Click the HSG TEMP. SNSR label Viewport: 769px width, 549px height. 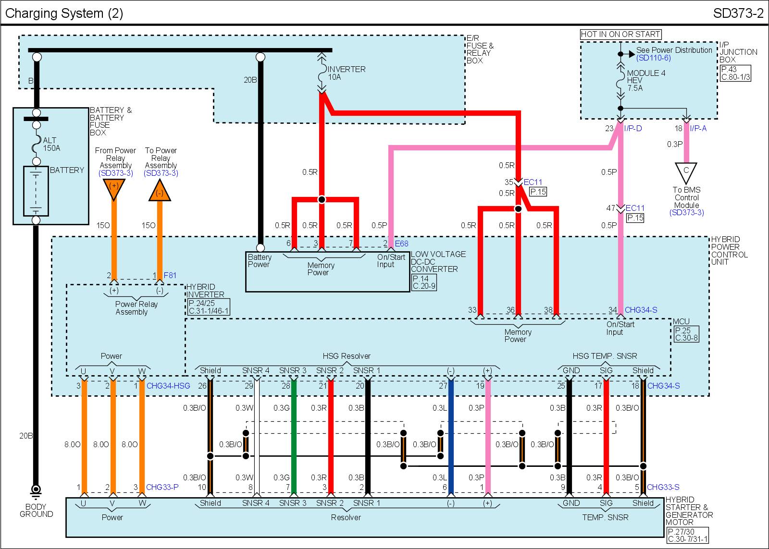(605, 356)
